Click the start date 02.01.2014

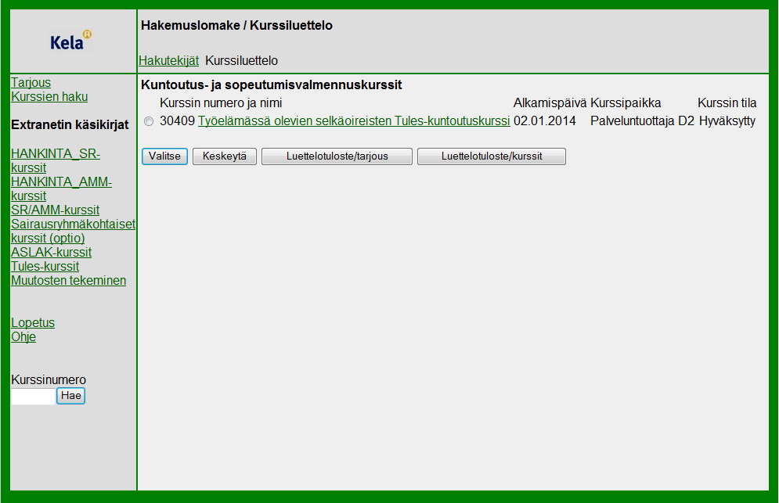click(544, 120)
